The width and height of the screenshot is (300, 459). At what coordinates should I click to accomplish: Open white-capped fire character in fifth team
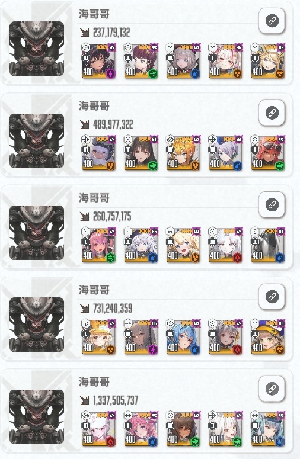tap(99, 429)
